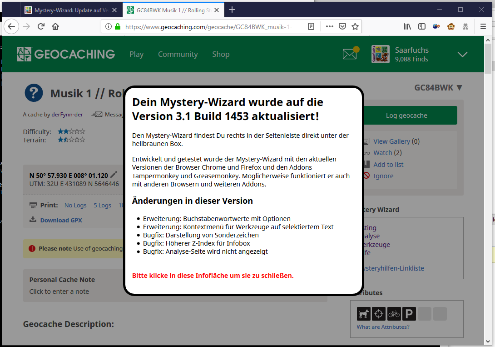Open the Firefox Library icon
The height and width of the screenshot is (347, 495).
(407, 26)
